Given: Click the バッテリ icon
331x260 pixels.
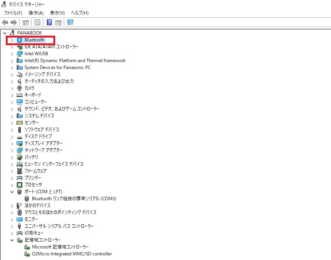Looking at the screenshot, I should (x=20, y=157).
